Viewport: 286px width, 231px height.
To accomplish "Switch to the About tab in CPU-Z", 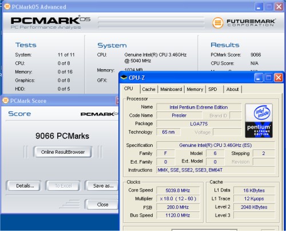I will click(x=232, y=89).
